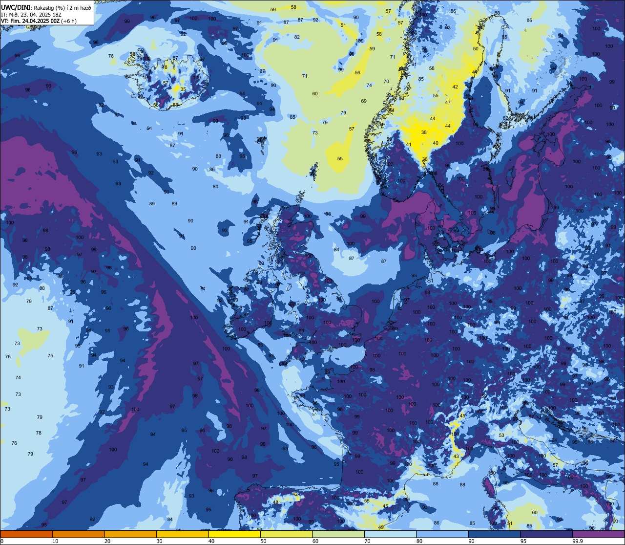Click the "UWC/DINI: Rakastig (%) í 2 m hæð" title
The image size is (625, 545).
[x=46, y=7]
